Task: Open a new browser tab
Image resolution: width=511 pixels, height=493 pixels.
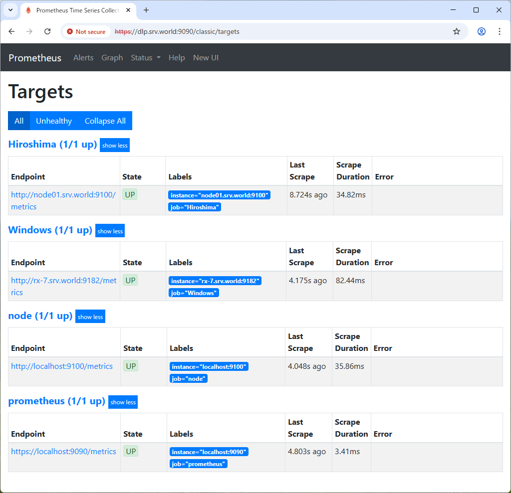Action: [x=145, y=10]
